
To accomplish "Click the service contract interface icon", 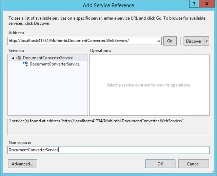I will pos(25,64).
